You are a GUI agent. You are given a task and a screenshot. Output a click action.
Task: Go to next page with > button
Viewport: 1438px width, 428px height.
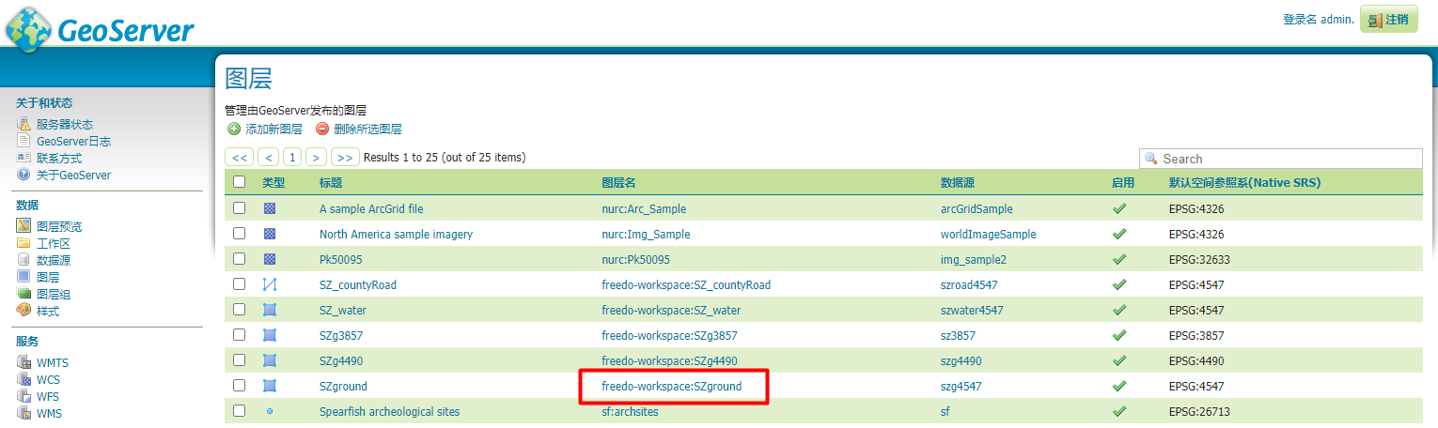pos(316,157)
